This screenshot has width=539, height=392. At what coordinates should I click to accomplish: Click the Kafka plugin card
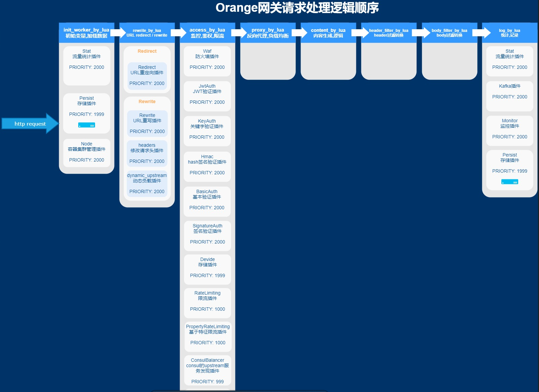tap(509, 96)
